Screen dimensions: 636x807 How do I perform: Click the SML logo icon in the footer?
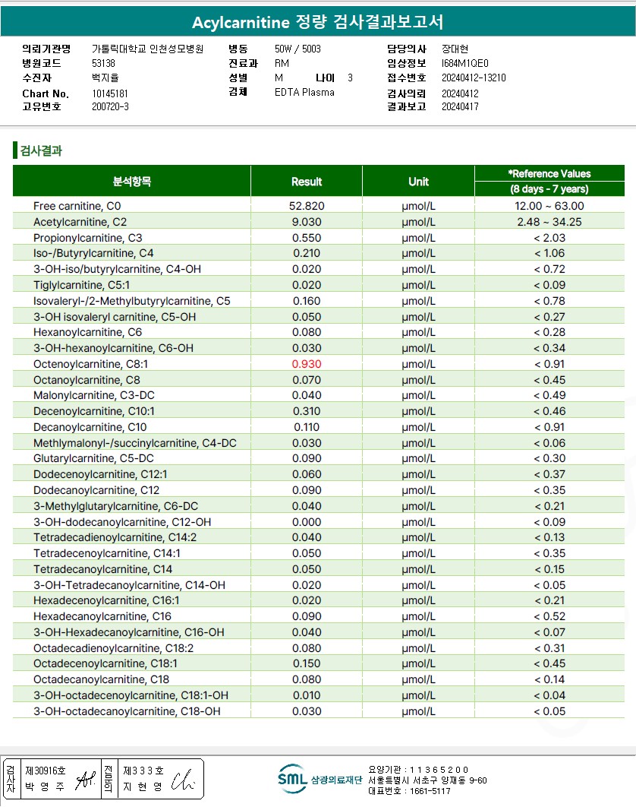tap(293, 779)
